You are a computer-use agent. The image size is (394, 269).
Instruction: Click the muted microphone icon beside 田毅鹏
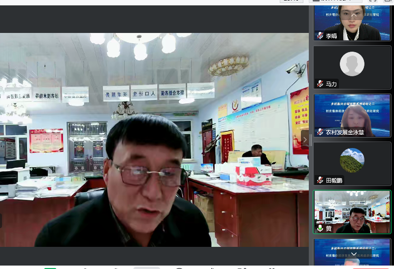tap(320, 180)
